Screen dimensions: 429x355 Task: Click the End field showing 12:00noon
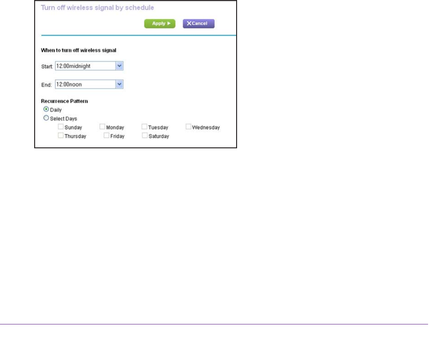tap(89, 84)
